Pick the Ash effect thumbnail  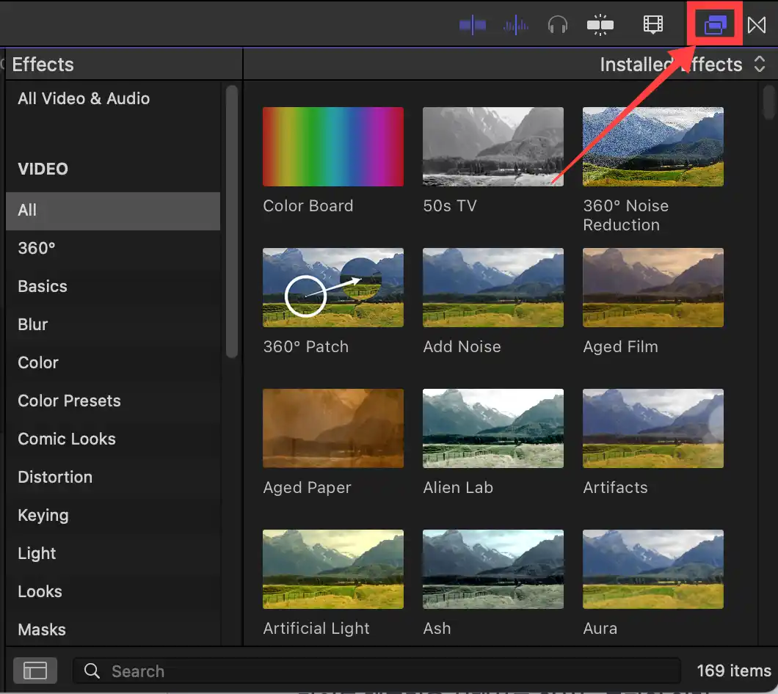click(x=492, y=569)
